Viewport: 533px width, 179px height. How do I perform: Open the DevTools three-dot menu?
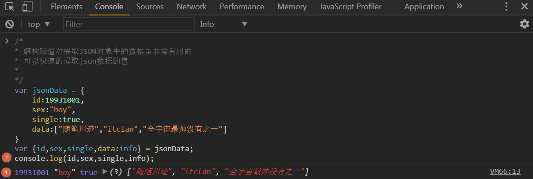[506, 7]
